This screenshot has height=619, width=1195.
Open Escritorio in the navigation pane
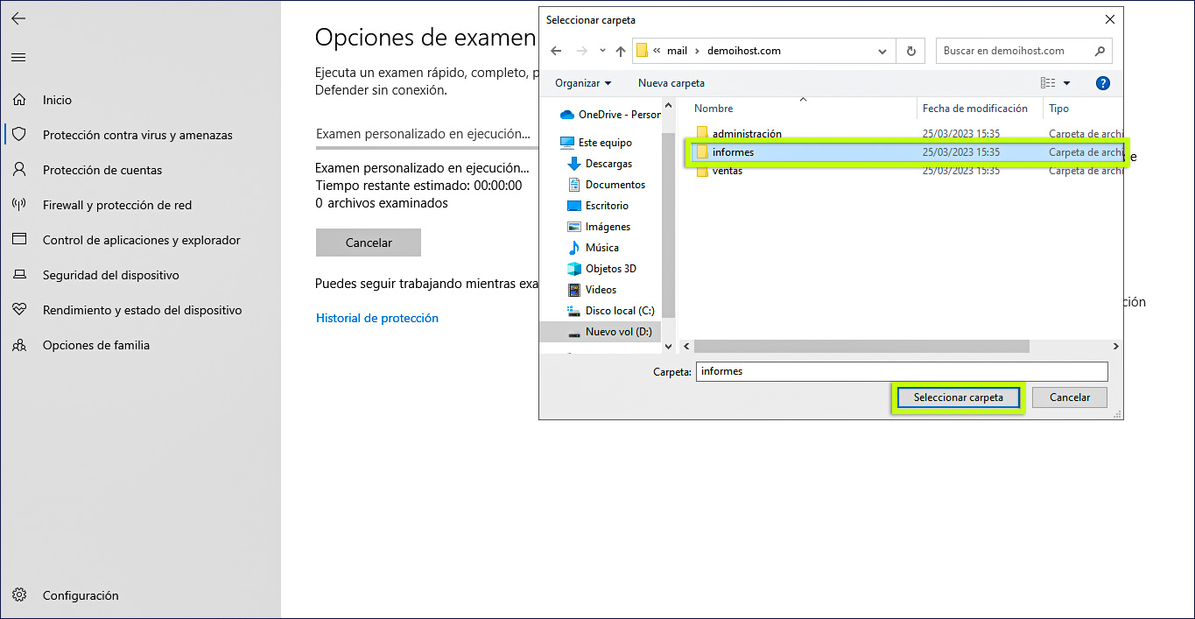click(x=598, y=206)
